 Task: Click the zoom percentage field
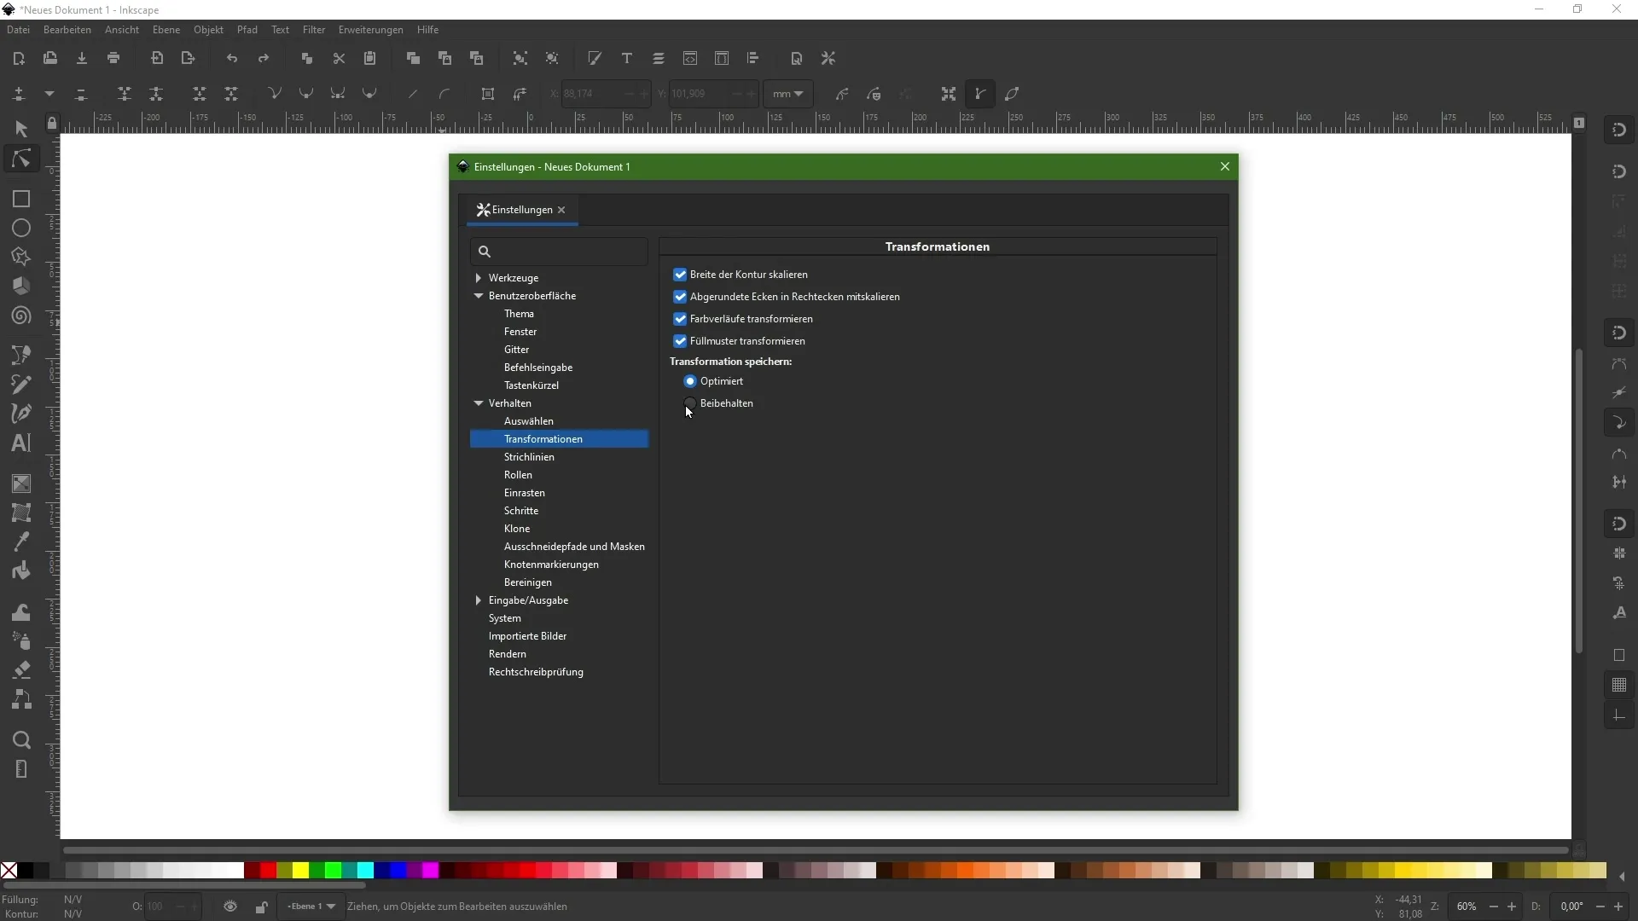pyautogui.click(x=1467, y=907)
